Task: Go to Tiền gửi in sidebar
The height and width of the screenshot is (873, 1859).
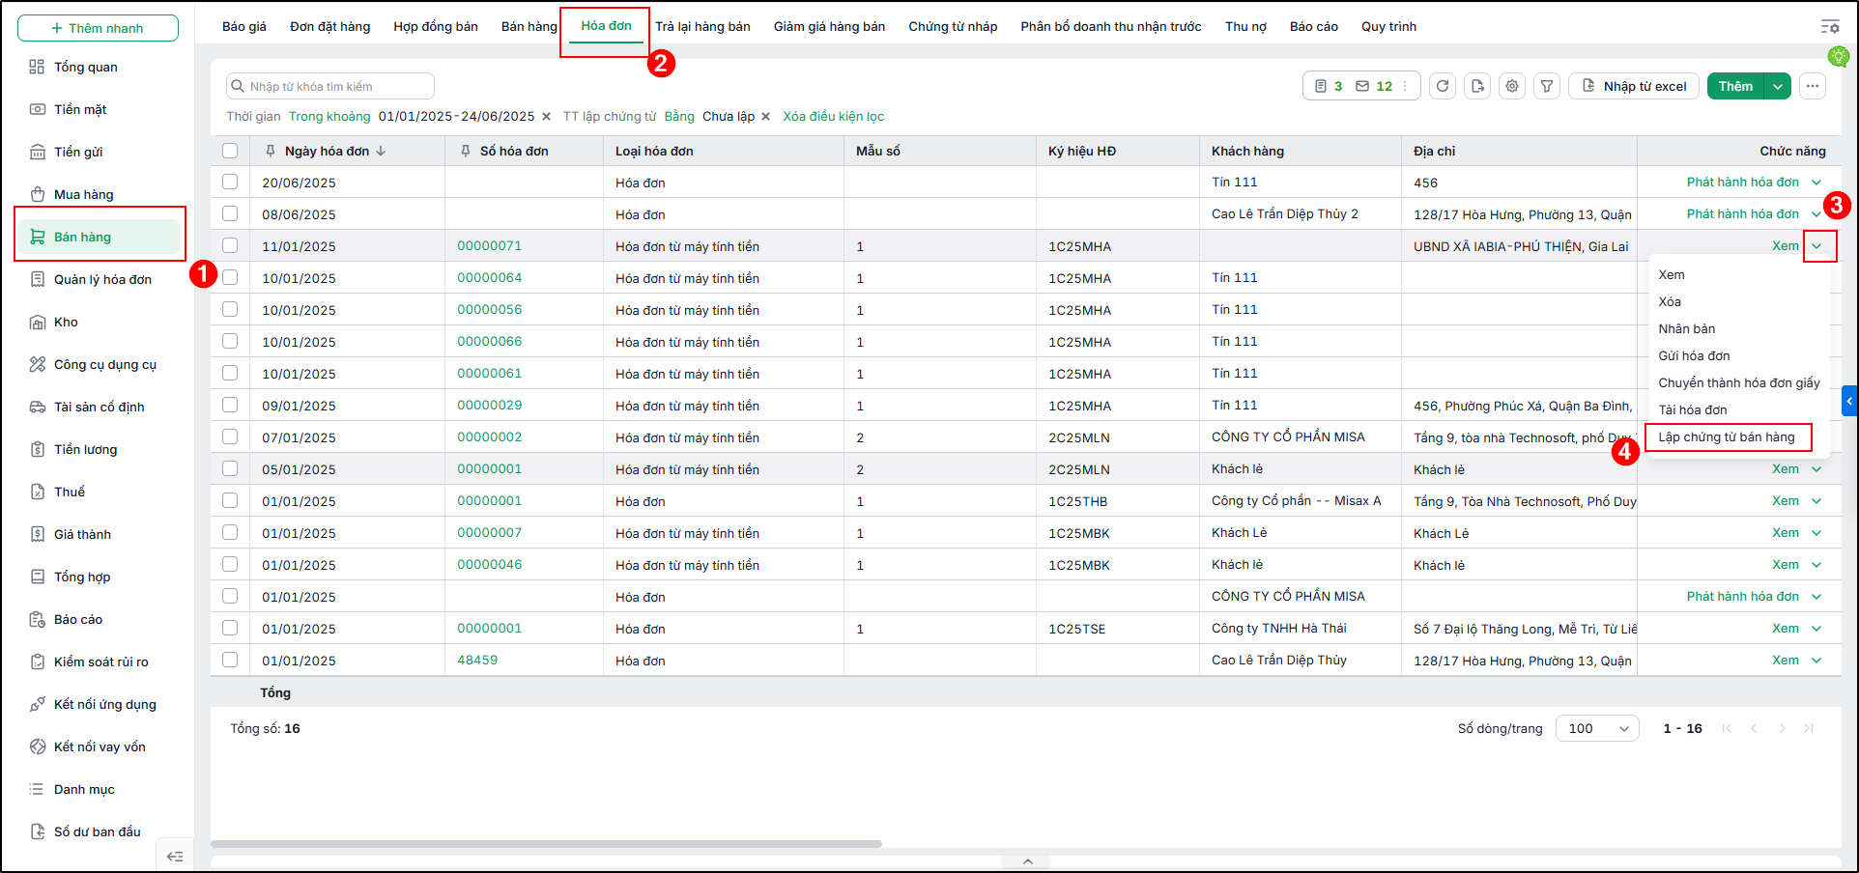Action: tap(78, 152)
